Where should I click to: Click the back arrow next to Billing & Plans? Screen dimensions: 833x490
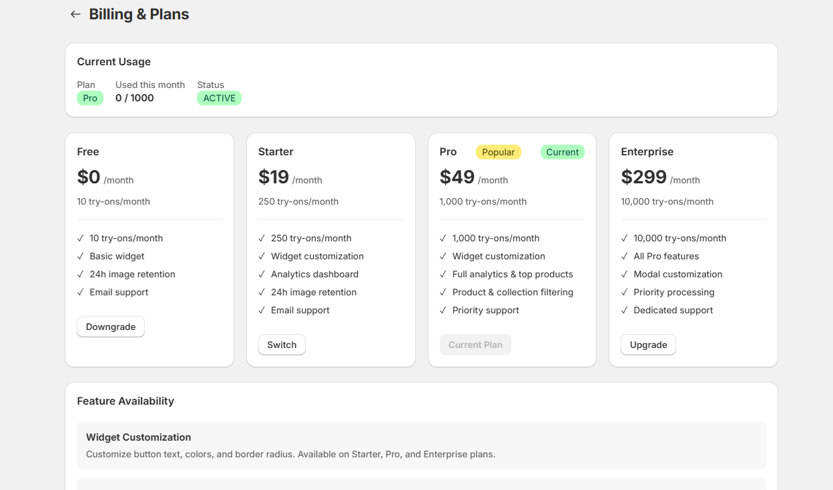click(x=75, y=13)
